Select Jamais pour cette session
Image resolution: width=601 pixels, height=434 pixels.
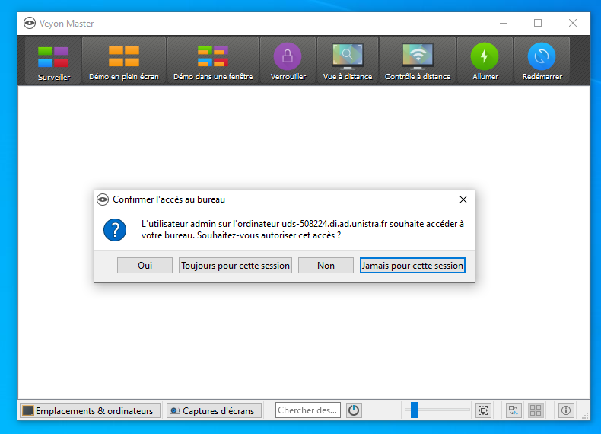(x=412, y=266)
